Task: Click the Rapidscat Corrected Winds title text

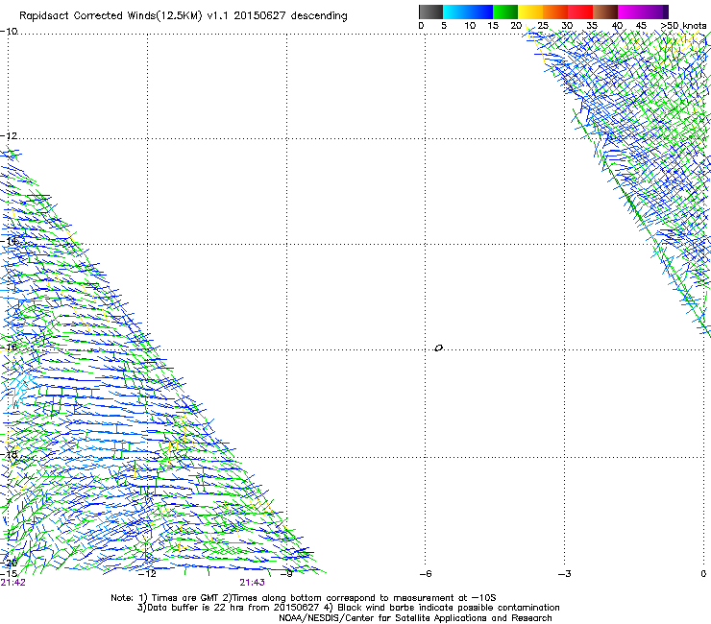Action: pos(184,15)
